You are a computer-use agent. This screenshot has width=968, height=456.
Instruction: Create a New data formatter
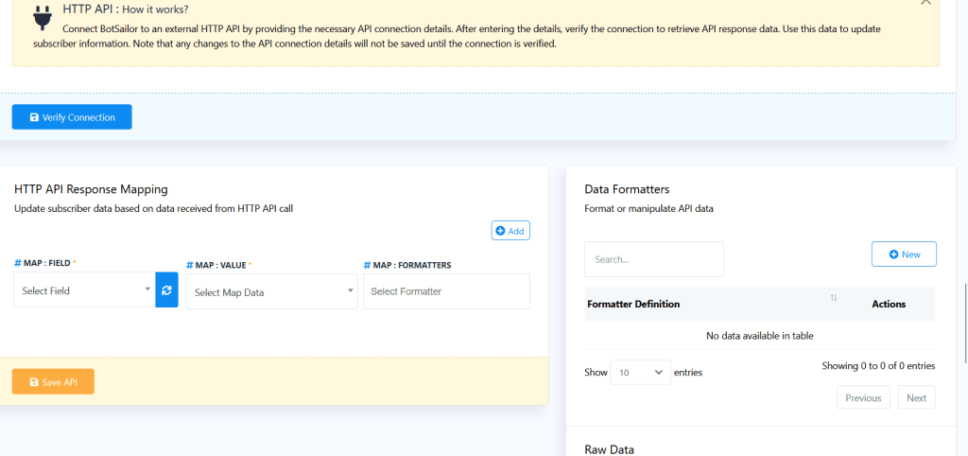(903, 254)
